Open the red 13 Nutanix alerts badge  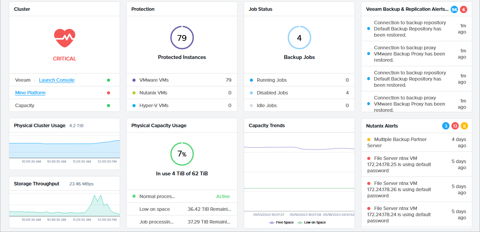pos(455,126)
